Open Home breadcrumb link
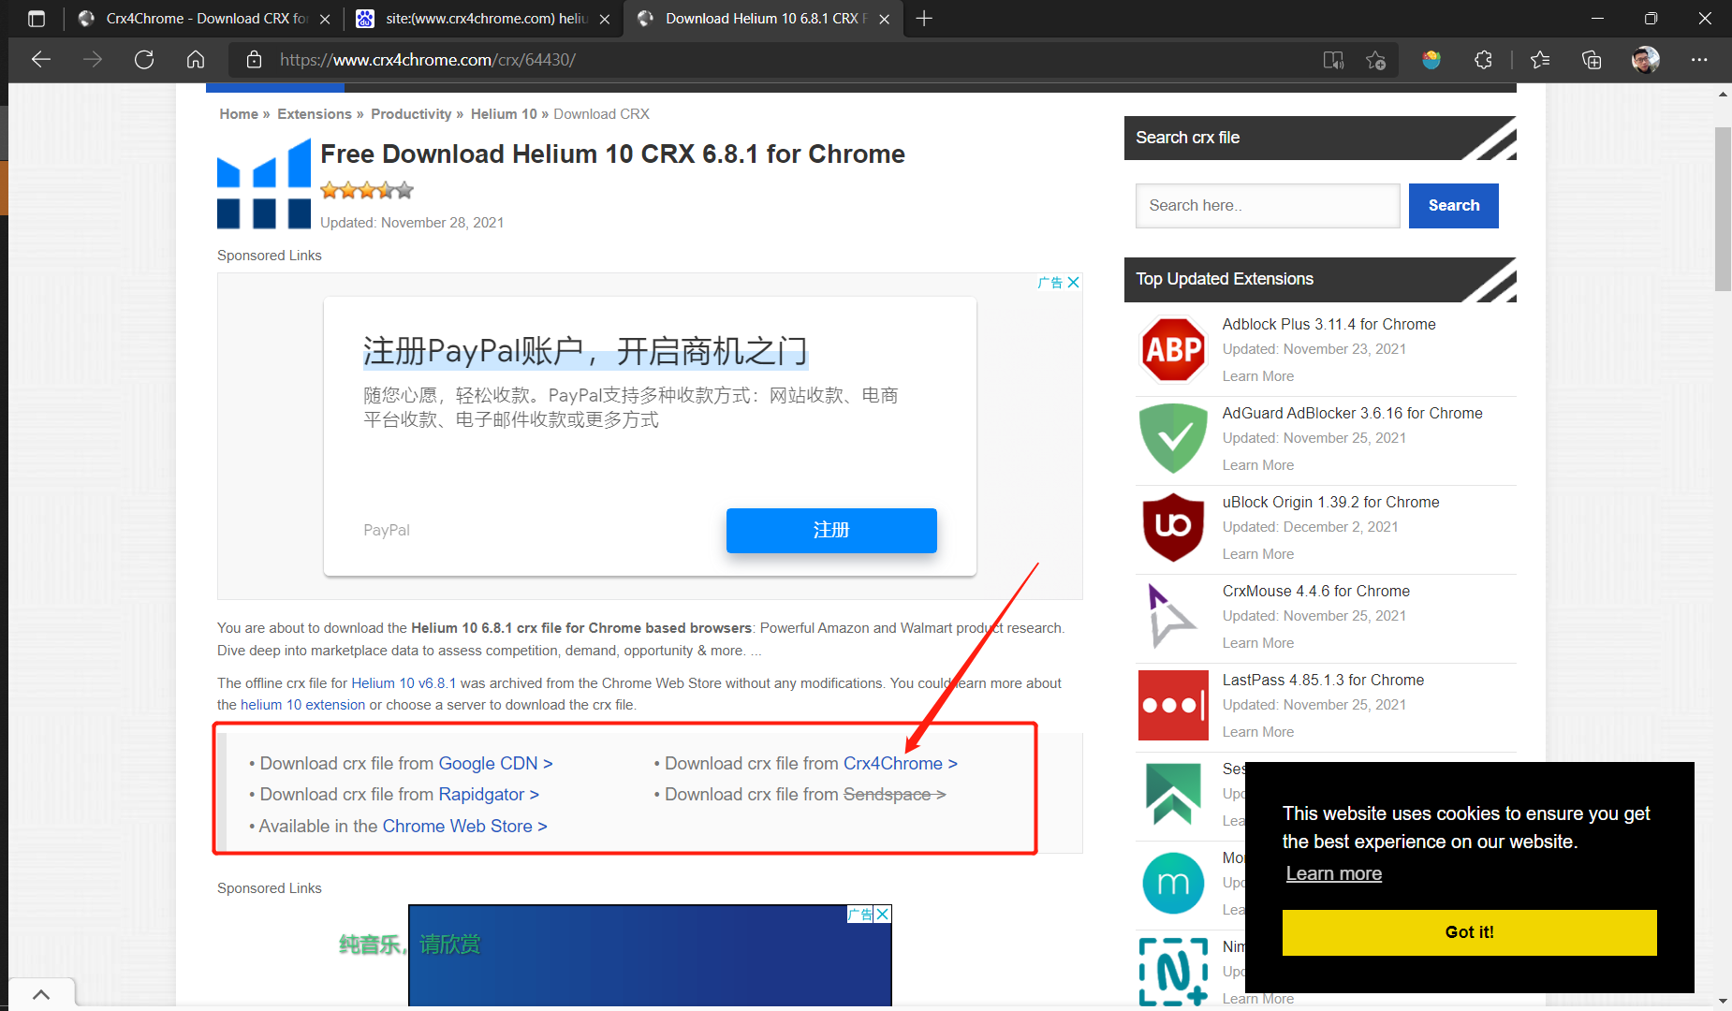This screenshot has width=1732, height=1011. (x=239, y=114)
